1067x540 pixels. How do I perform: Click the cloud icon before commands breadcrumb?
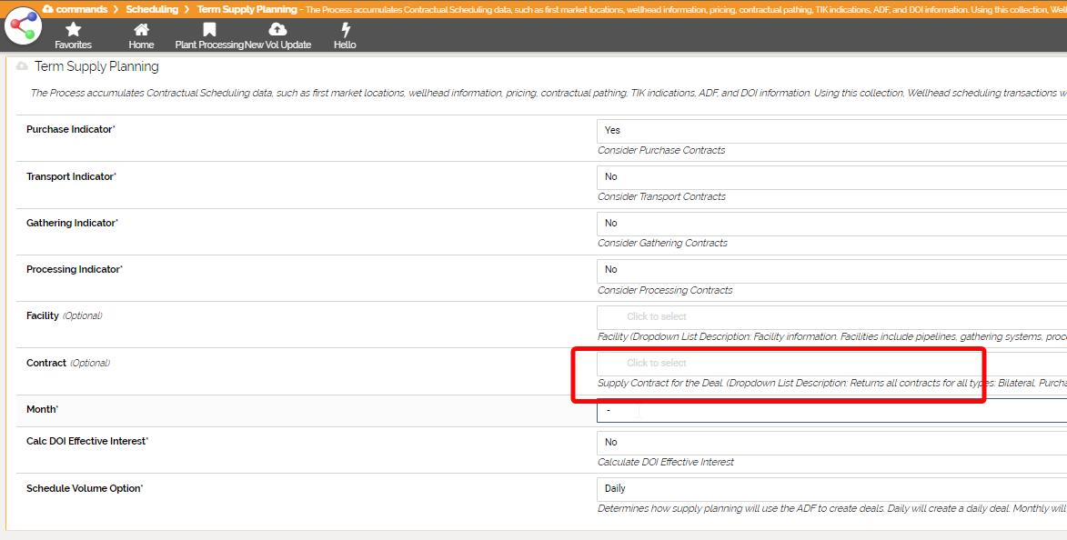pos(47,9)
